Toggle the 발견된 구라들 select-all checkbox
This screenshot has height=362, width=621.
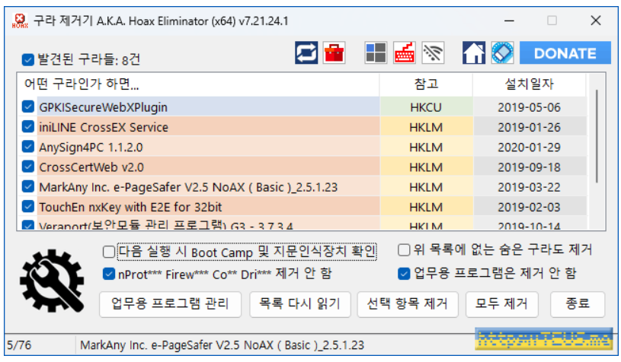point(27,59)
